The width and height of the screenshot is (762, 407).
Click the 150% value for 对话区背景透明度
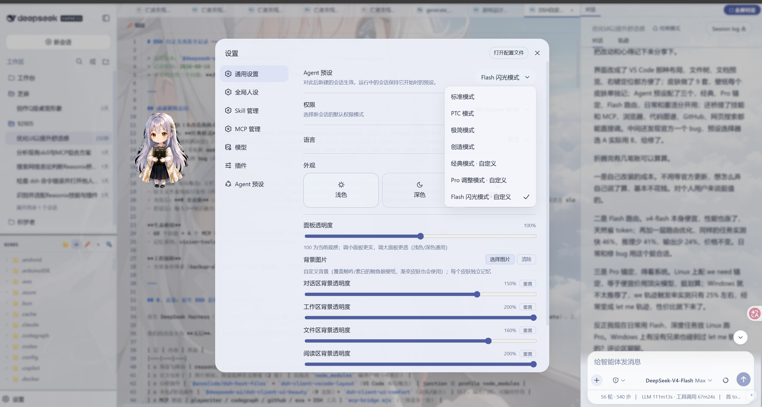[x=510, y=284]
